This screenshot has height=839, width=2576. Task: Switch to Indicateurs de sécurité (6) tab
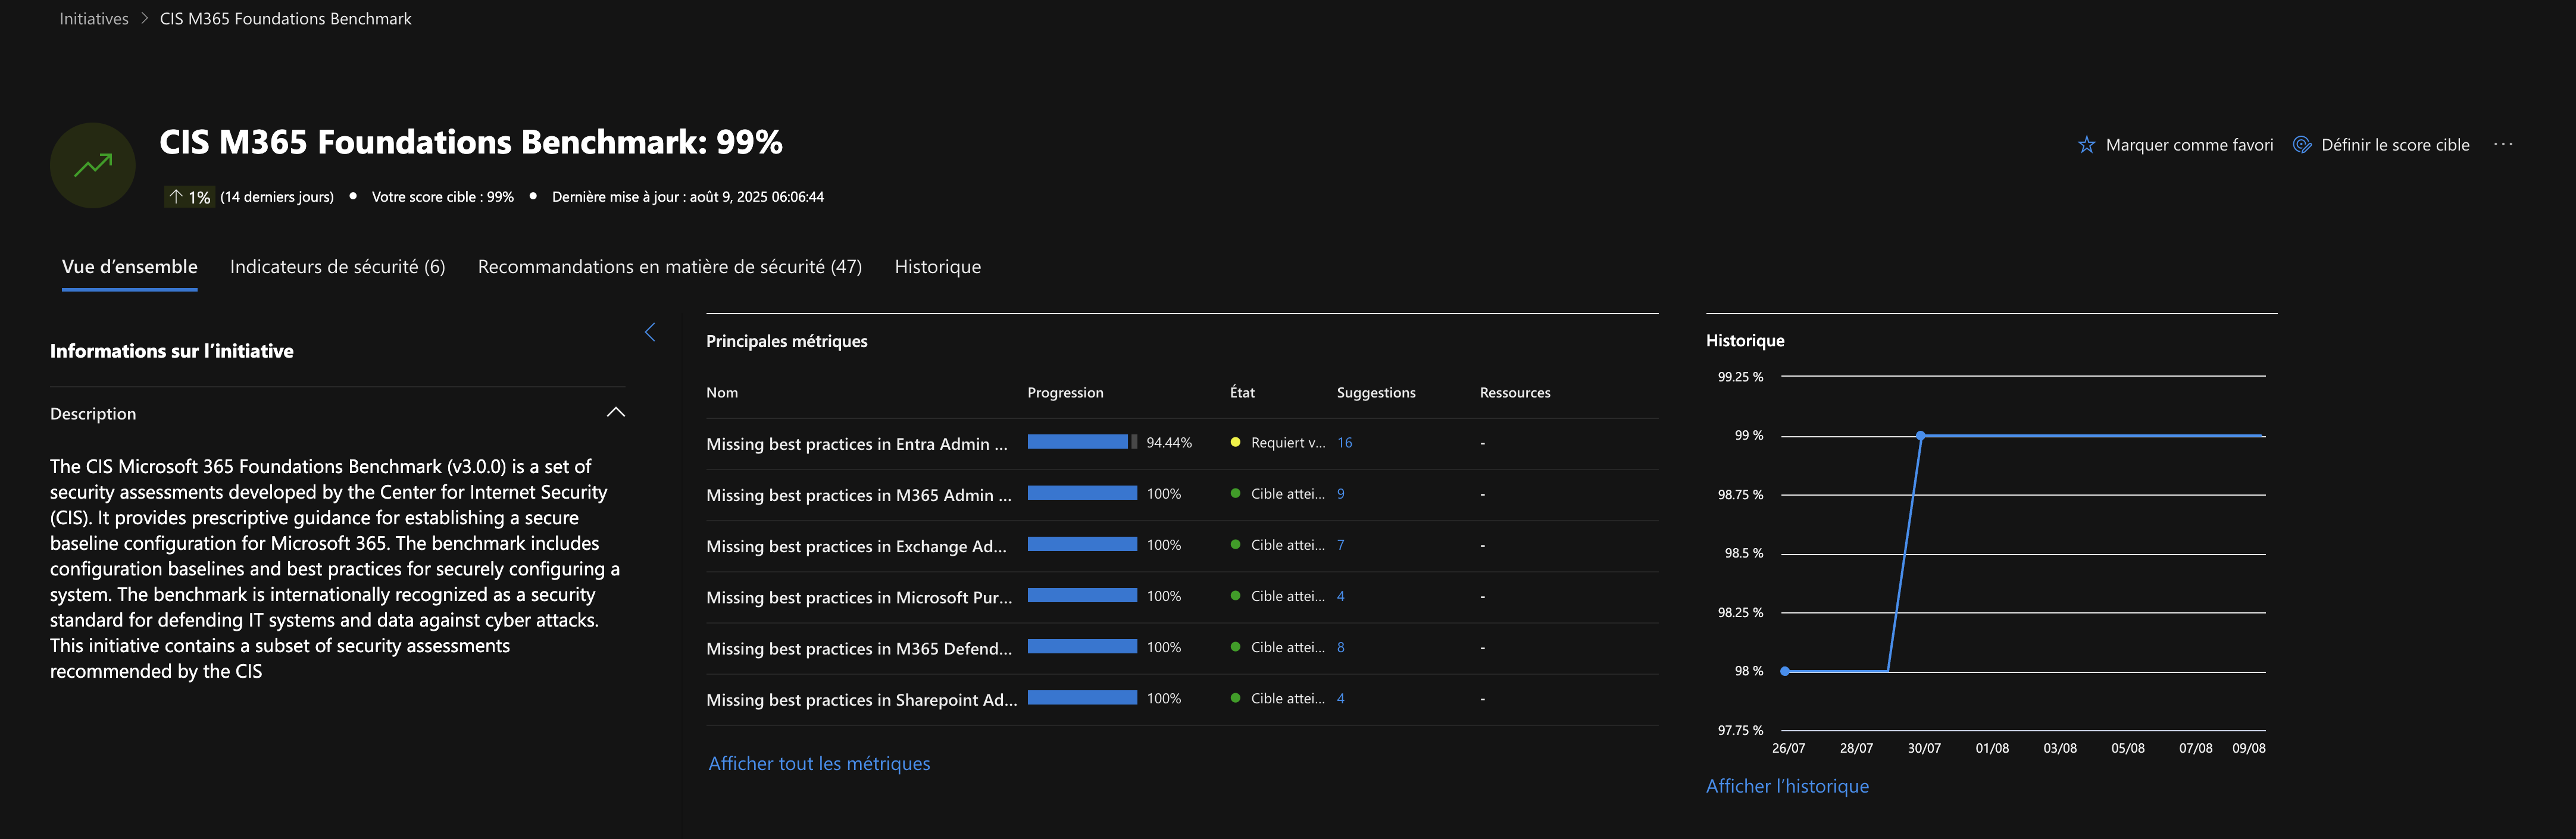[337, 267]
